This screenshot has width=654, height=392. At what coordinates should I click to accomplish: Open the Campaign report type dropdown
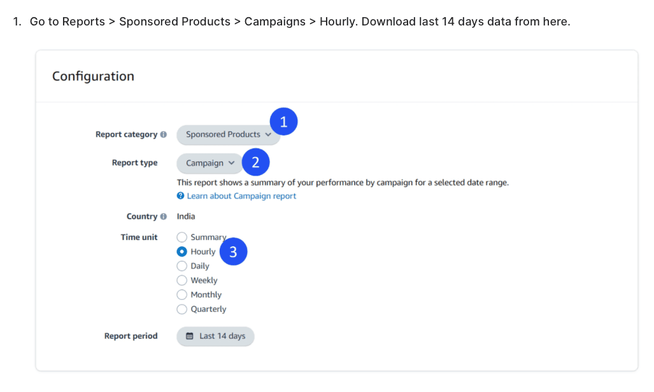click(x=210, y=163)
